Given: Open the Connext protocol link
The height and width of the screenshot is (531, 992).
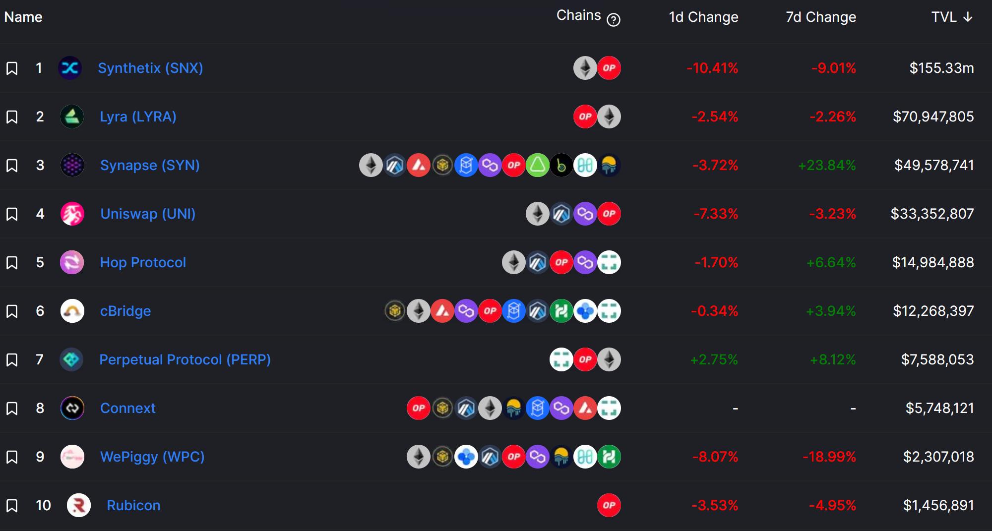Looking at the screenshot, I should pyautogui.click(x=127, y=408).
